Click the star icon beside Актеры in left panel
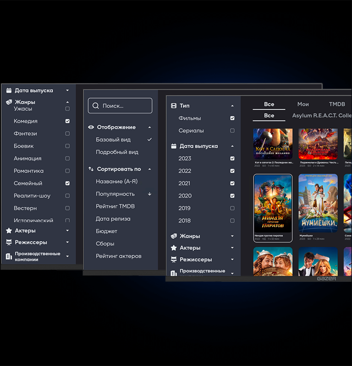The width and height of the screenshot is (352, 366). pos(9,231)
